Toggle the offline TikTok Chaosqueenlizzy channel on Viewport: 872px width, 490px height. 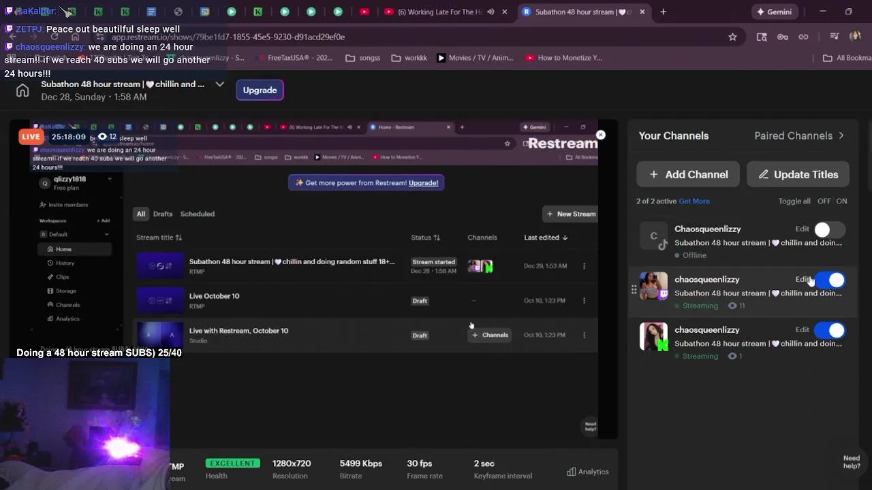[x=829, y=230]
